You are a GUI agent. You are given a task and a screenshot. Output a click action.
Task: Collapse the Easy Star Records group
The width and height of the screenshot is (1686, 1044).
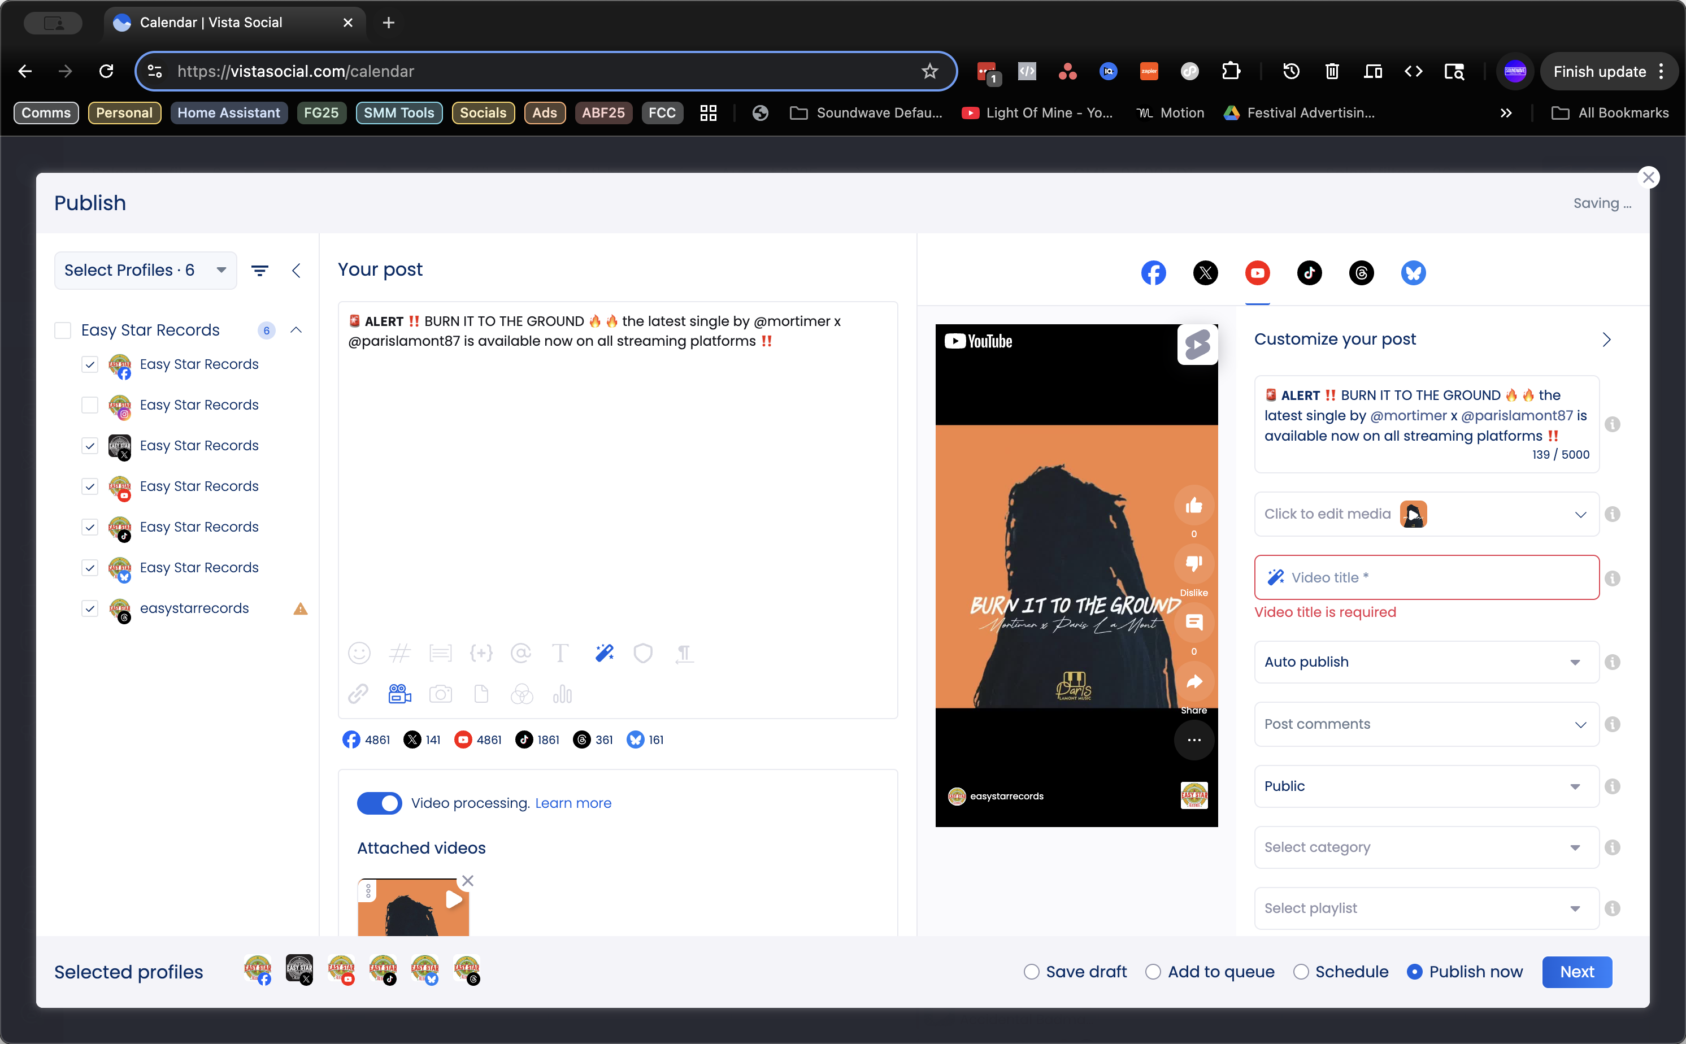pyautogui.click(x=296, y=330)
